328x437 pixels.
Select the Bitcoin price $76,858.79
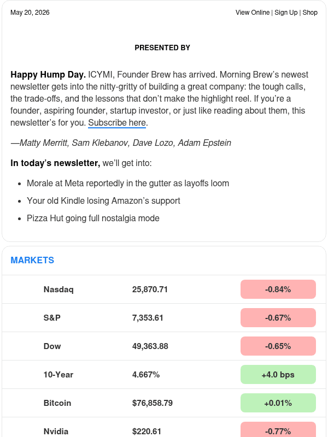point(153,403)
